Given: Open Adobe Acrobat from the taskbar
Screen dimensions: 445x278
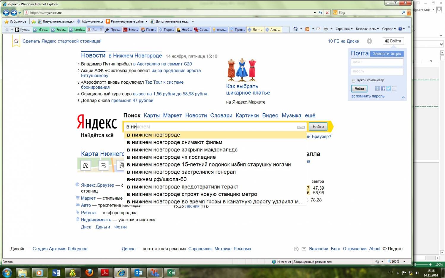Looking at the screenshot, I should click(x=105, y=272).
